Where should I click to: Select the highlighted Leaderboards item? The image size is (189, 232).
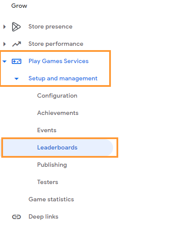click(x=58, y=147)
